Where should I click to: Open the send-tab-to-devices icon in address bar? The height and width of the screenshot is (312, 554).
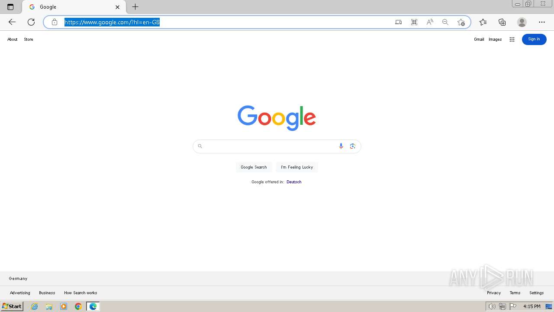tap(399, 22)
